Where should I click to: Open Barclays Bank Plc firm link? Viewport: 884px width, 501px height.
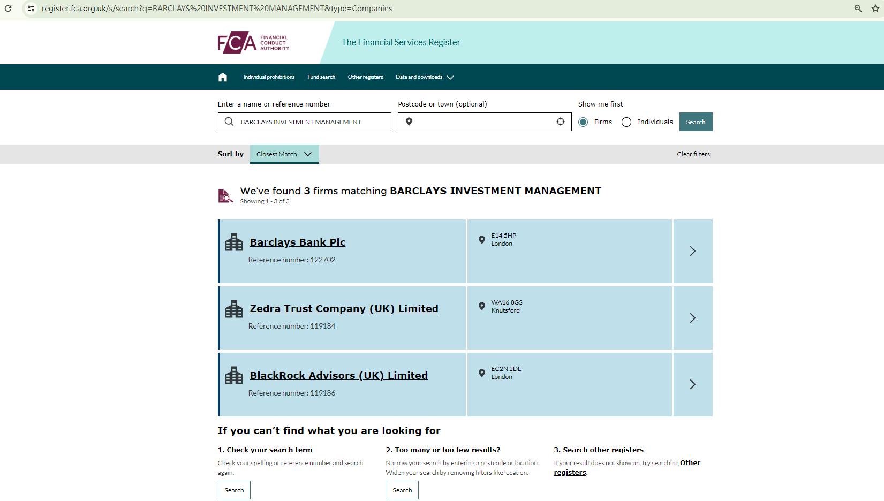[298, 242]
